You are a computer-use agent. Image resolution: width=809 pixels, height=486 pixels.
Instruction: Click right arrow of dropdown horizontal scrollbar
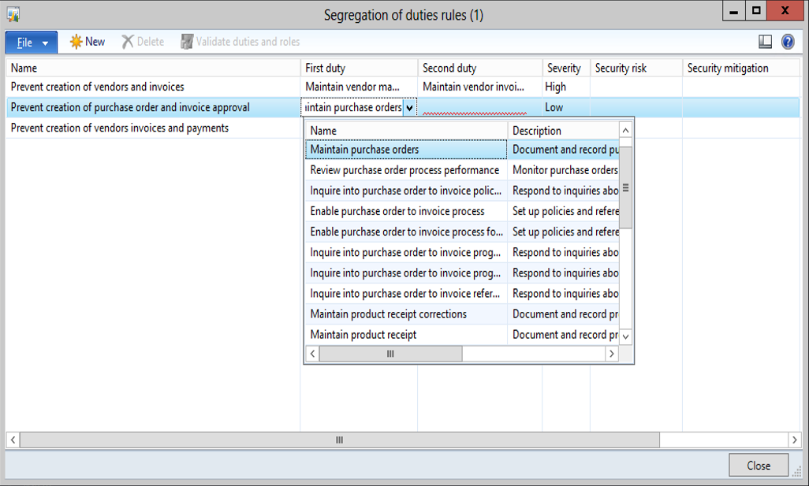coord(610,354)
